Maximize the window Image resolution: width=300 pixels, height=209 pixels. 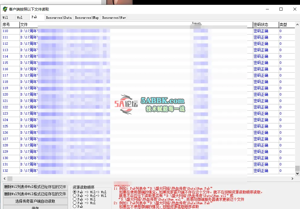[x=281, y=9]
